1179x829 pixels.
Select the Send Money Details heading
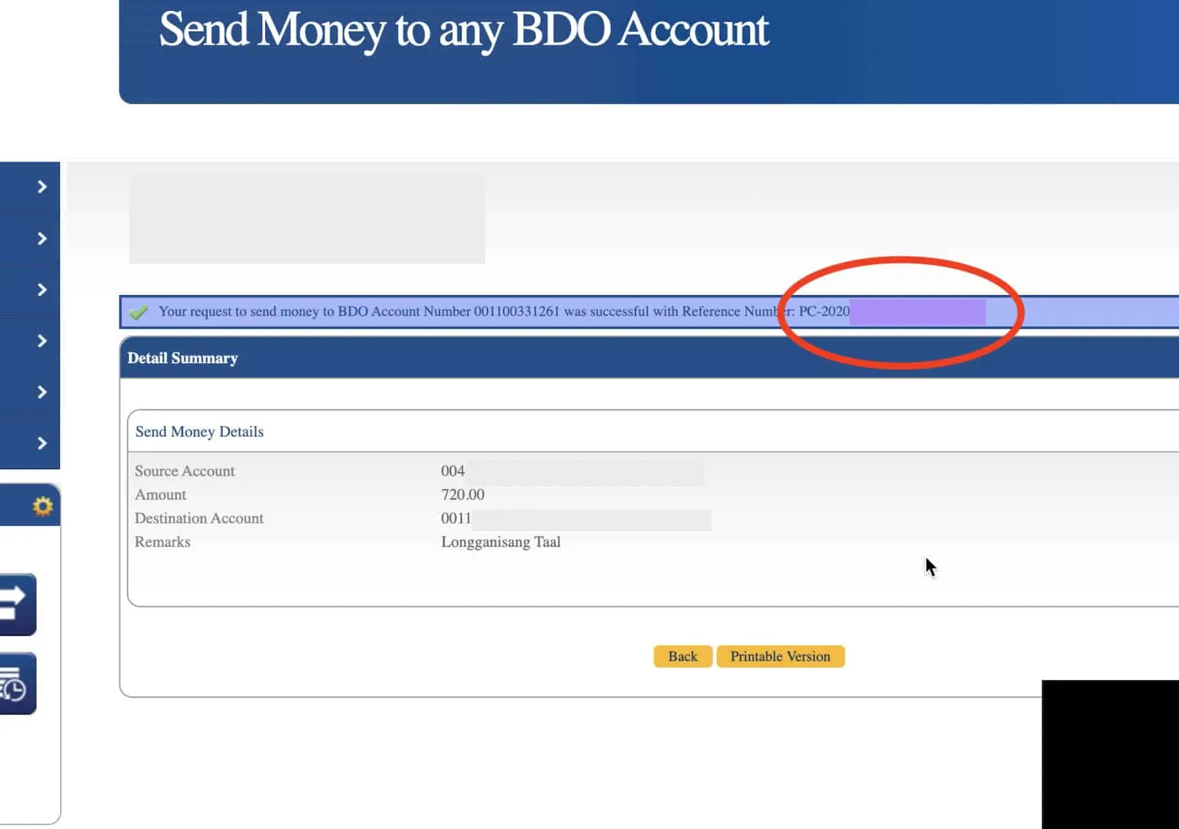(199, 431)
